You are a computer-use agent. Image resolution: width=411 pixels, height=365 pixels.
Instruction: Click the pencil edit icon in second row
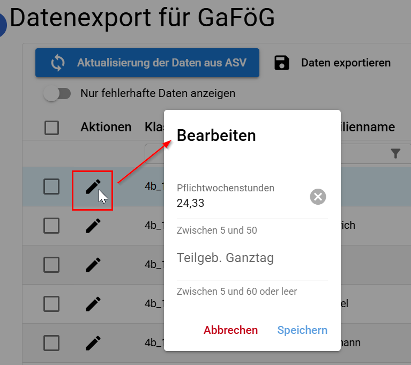pyautogui.click(x=93, y=226)
